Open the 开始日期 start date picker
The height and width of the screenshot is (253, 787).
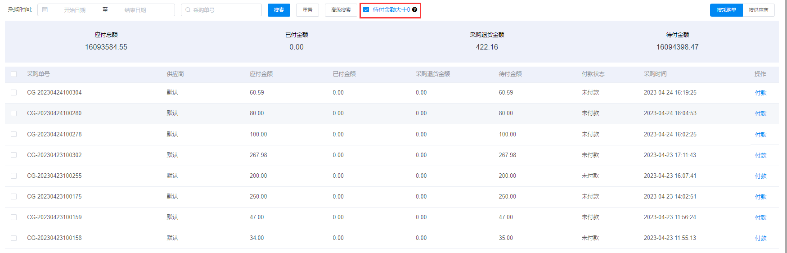click(75, 10)
